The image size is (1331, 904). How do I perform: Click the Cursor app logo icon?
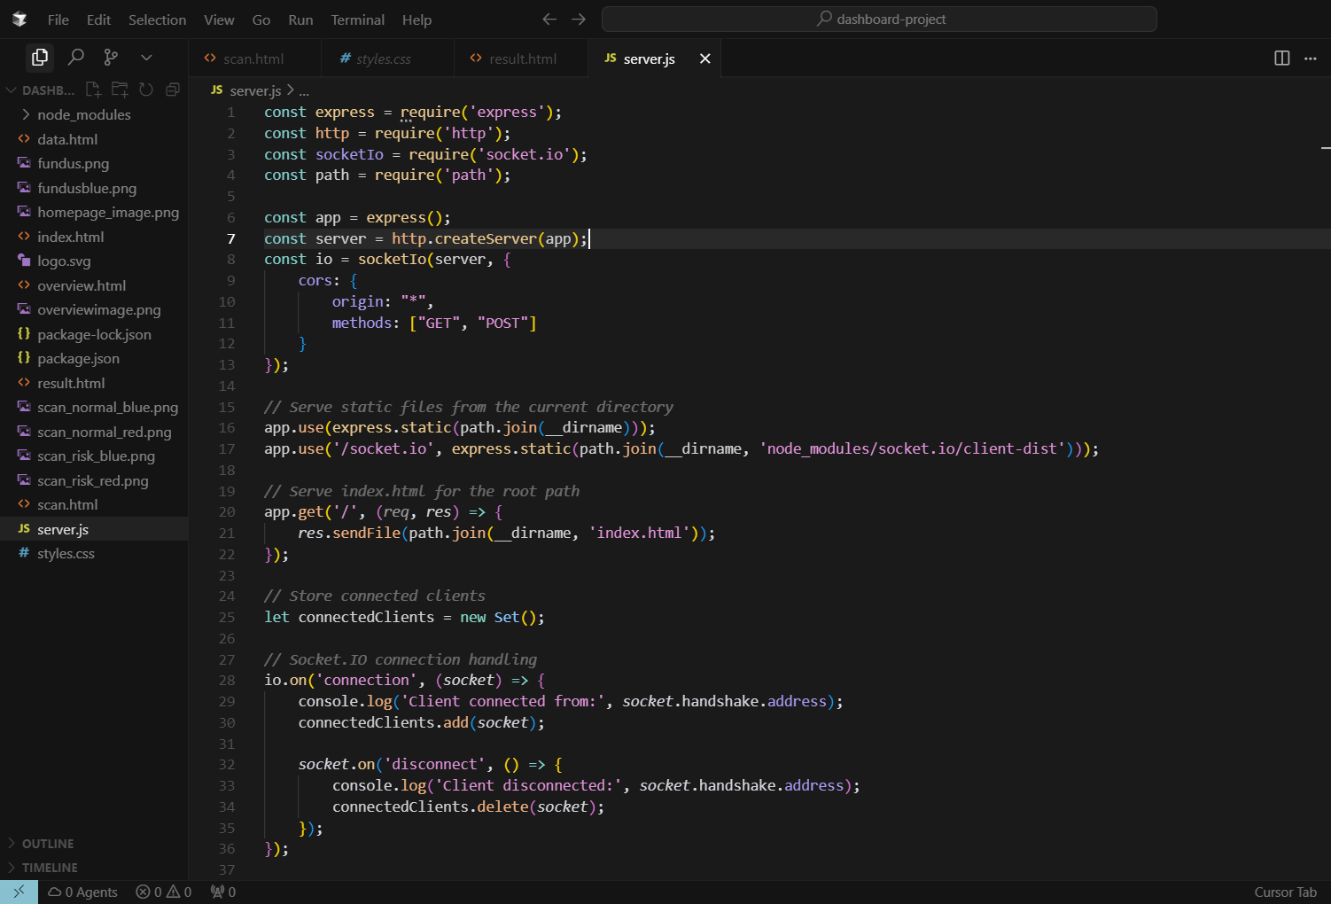[19, 19]
